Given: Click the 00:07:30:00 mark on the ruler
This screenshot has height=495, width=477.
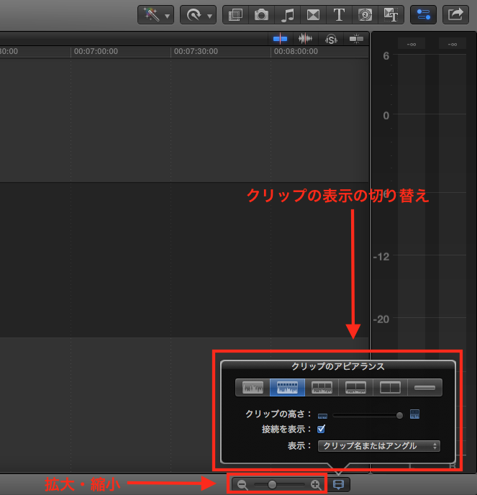Looking at the screenshot, I should 196,51.
